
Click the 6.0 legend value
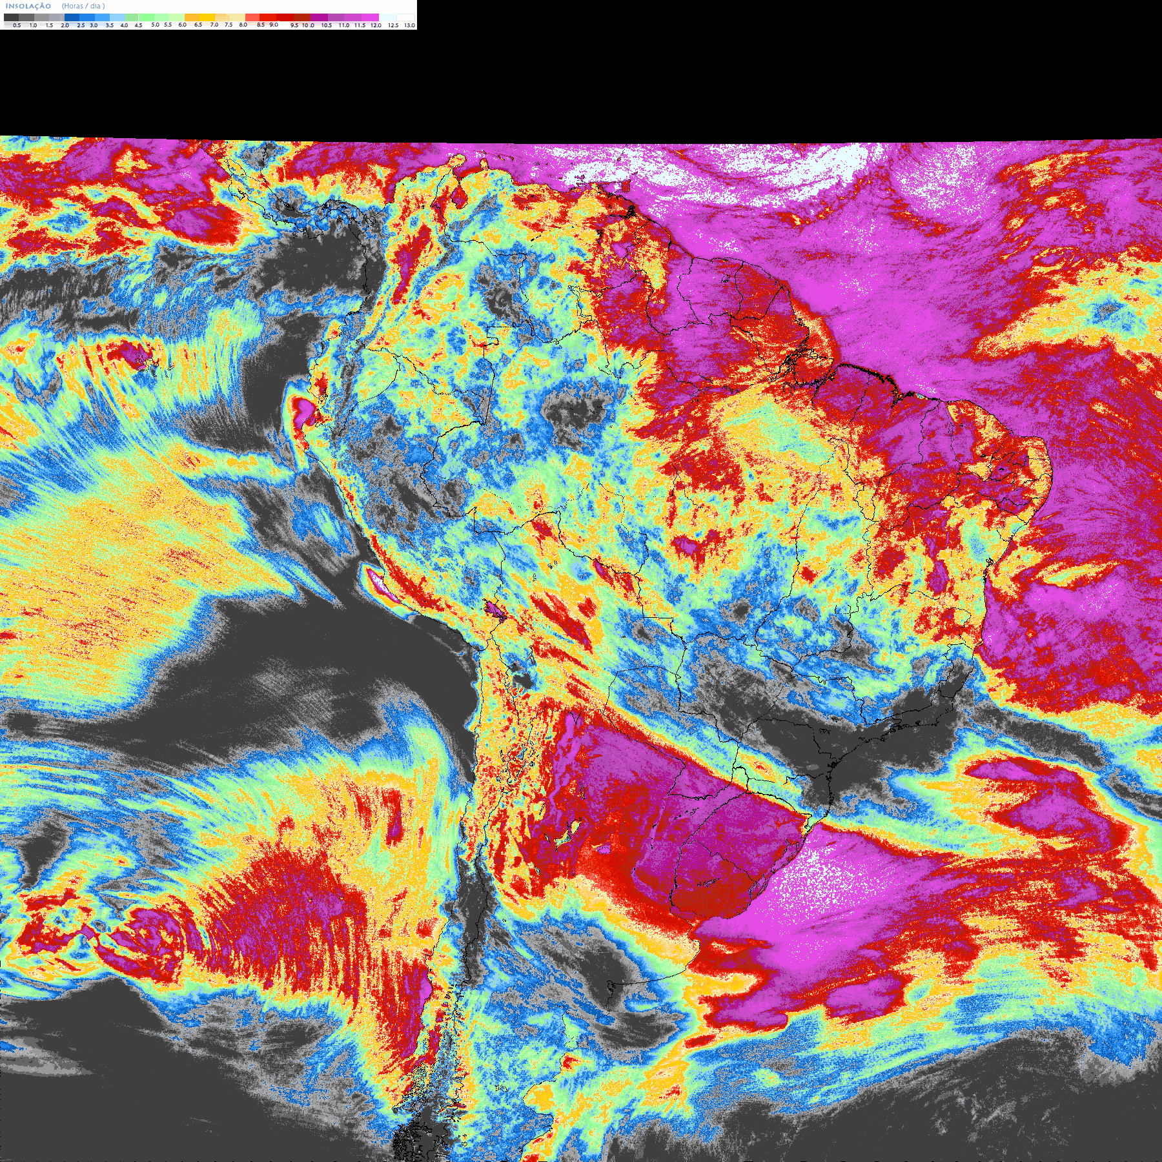[x=182, y=25]
